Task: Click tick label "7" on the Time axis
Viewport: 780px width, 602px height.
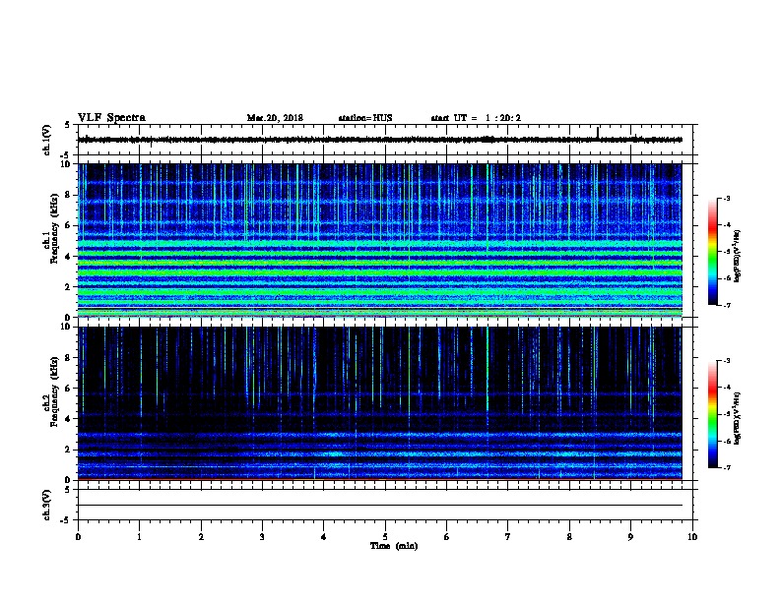Action: click(x=508, y=536)
